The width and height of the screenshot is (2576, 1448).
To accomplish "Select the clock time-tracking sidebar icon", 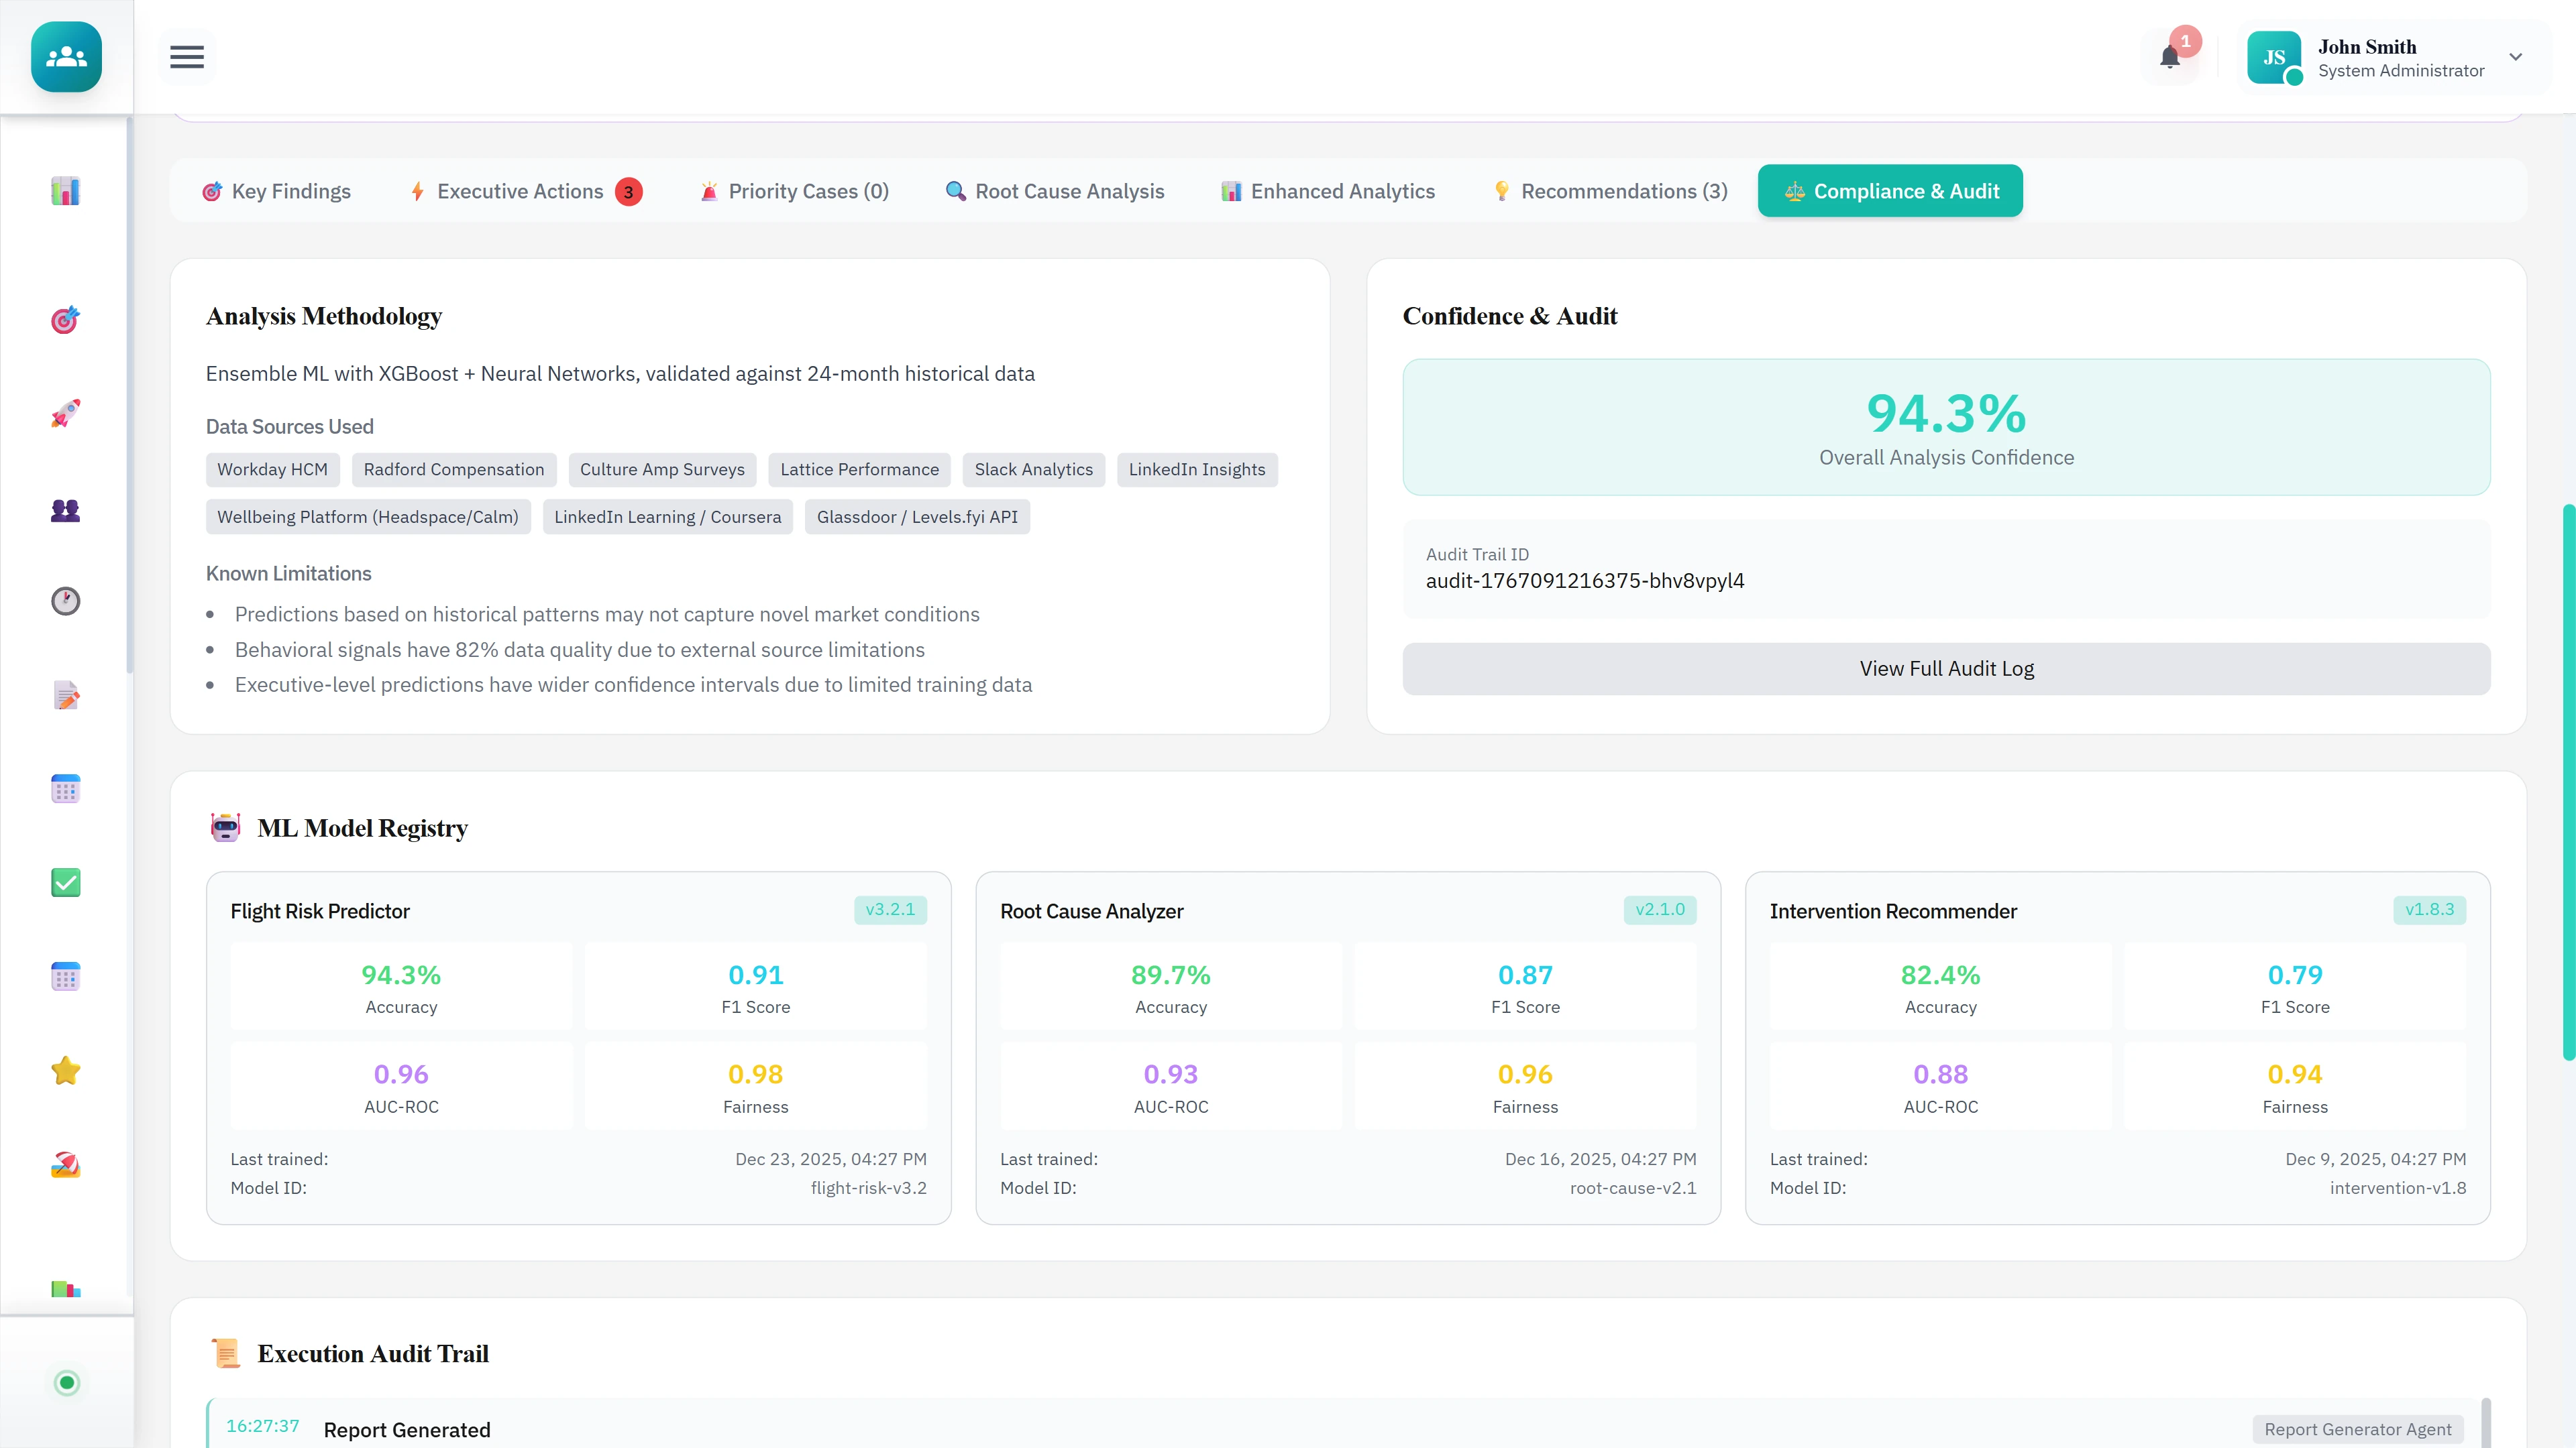I will pyautogui.click(x=65, y=601).
